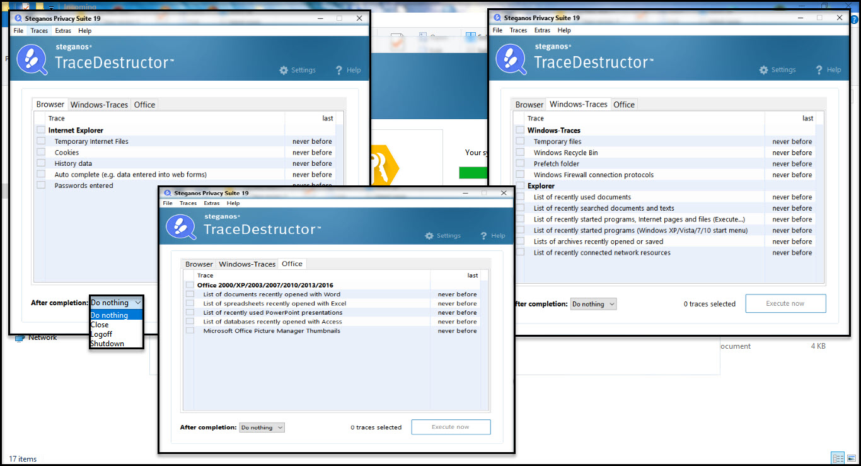Open Help question mark in left Browser window

tap(339, 70)
